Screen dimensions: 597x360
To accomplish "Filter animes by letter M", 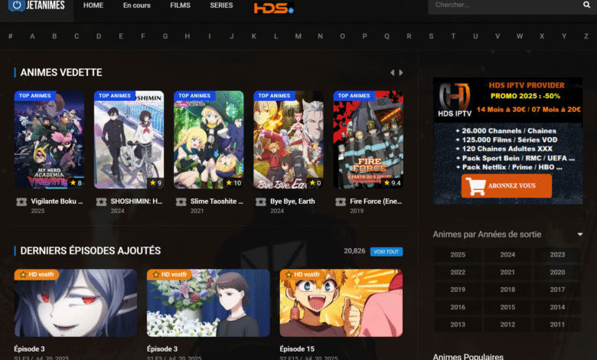I will 298,36.
